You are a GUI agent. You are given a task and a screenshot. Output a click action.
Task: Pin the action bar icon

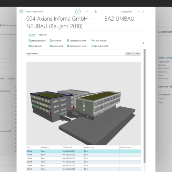tap(143, 43)
